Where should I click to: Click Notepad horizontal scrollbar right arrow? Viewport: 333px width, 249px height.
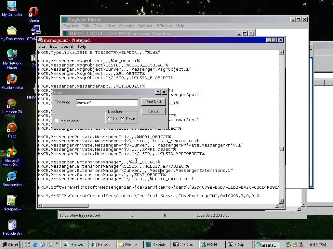(277, 206)
